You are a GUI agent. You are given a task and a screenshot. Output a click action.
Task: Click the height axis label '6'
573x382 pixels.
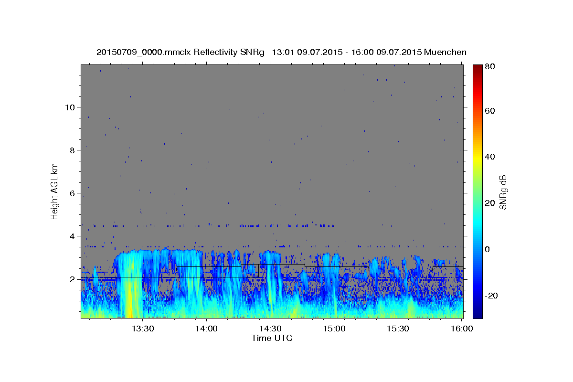tap(73, 193)
